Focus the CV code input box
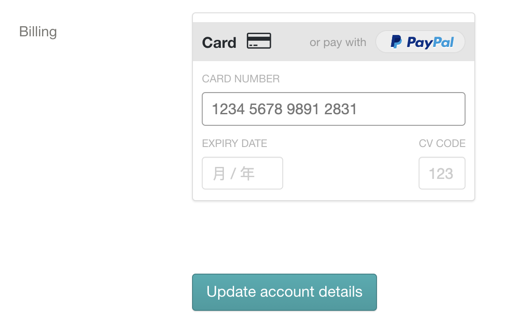This screenshot has height=325, width=531. click(x=442, y=173)
